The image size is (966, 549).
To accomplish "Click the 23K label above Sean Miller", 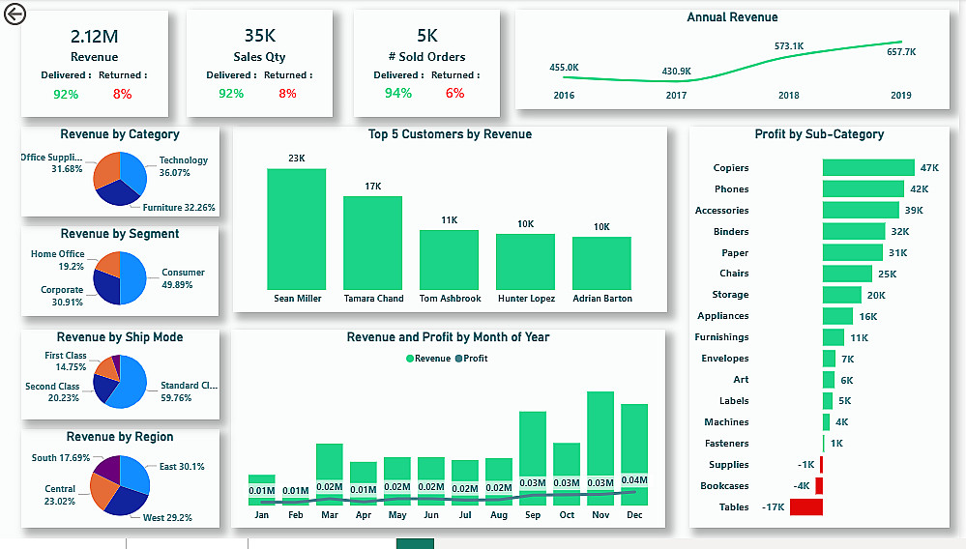I will click(x=296, y=159).
